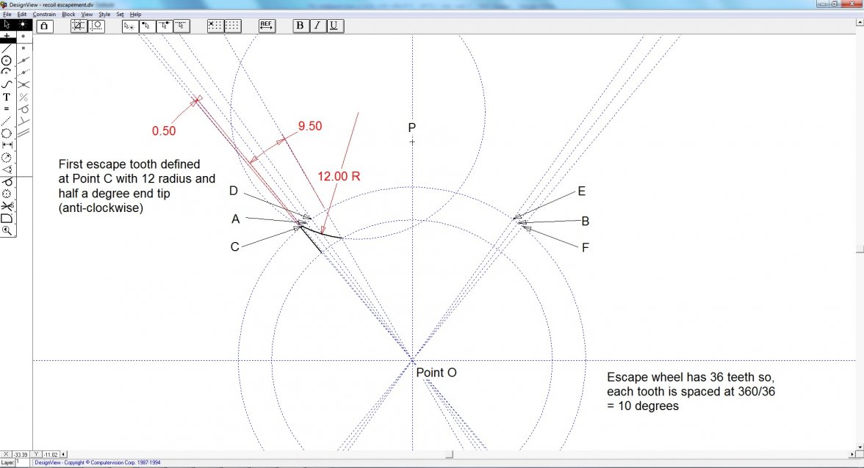The width and height of the screenshot is (864, 468).
Task: Click the REF reference dimension icon
Action: [267, 26]
